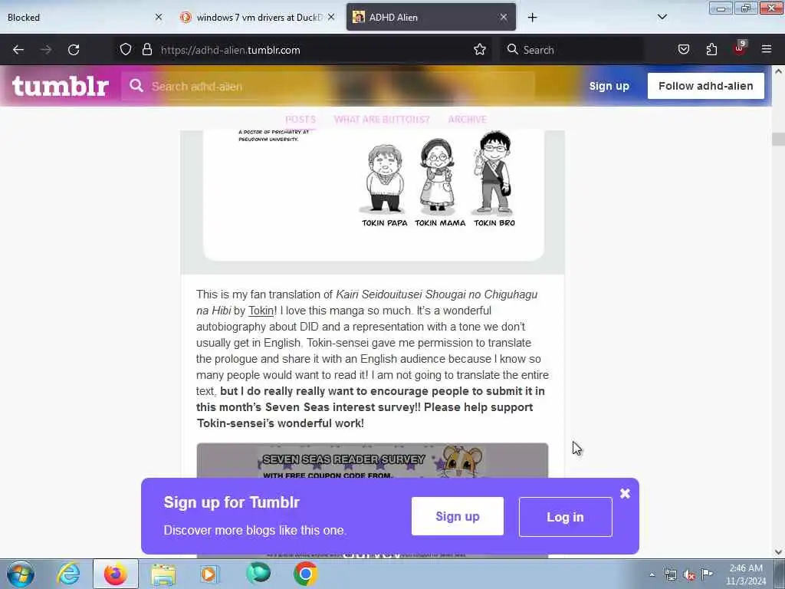Open WHAT ARE BUTTONS? page
Viewport: 785px width, 589px height.
pyautogui.click(x=382, y=119)
